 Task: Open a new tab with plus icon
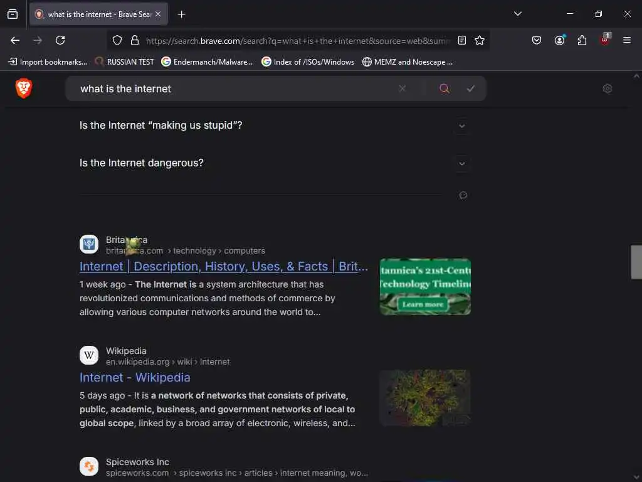point(181,14)
